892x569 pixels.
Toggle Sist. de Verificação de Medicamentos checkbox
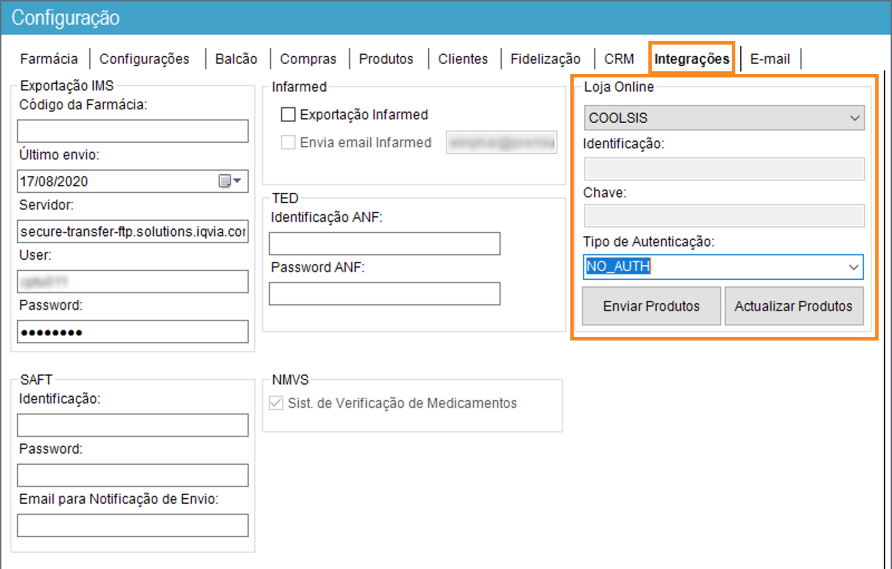click(x=276, y=403)
